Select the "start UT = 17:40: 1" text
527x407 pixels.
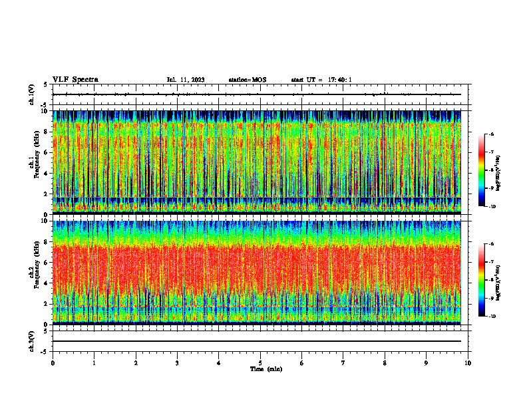coord(321,80)
